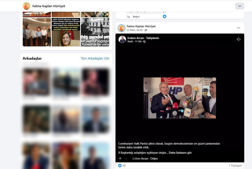Click the like reaction icon on the comment
The image size is (252, 169).
click(164, 17)
